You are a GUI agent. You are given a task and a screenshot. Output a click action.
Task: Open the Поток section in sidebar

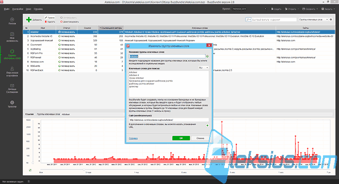coord(12,21)
